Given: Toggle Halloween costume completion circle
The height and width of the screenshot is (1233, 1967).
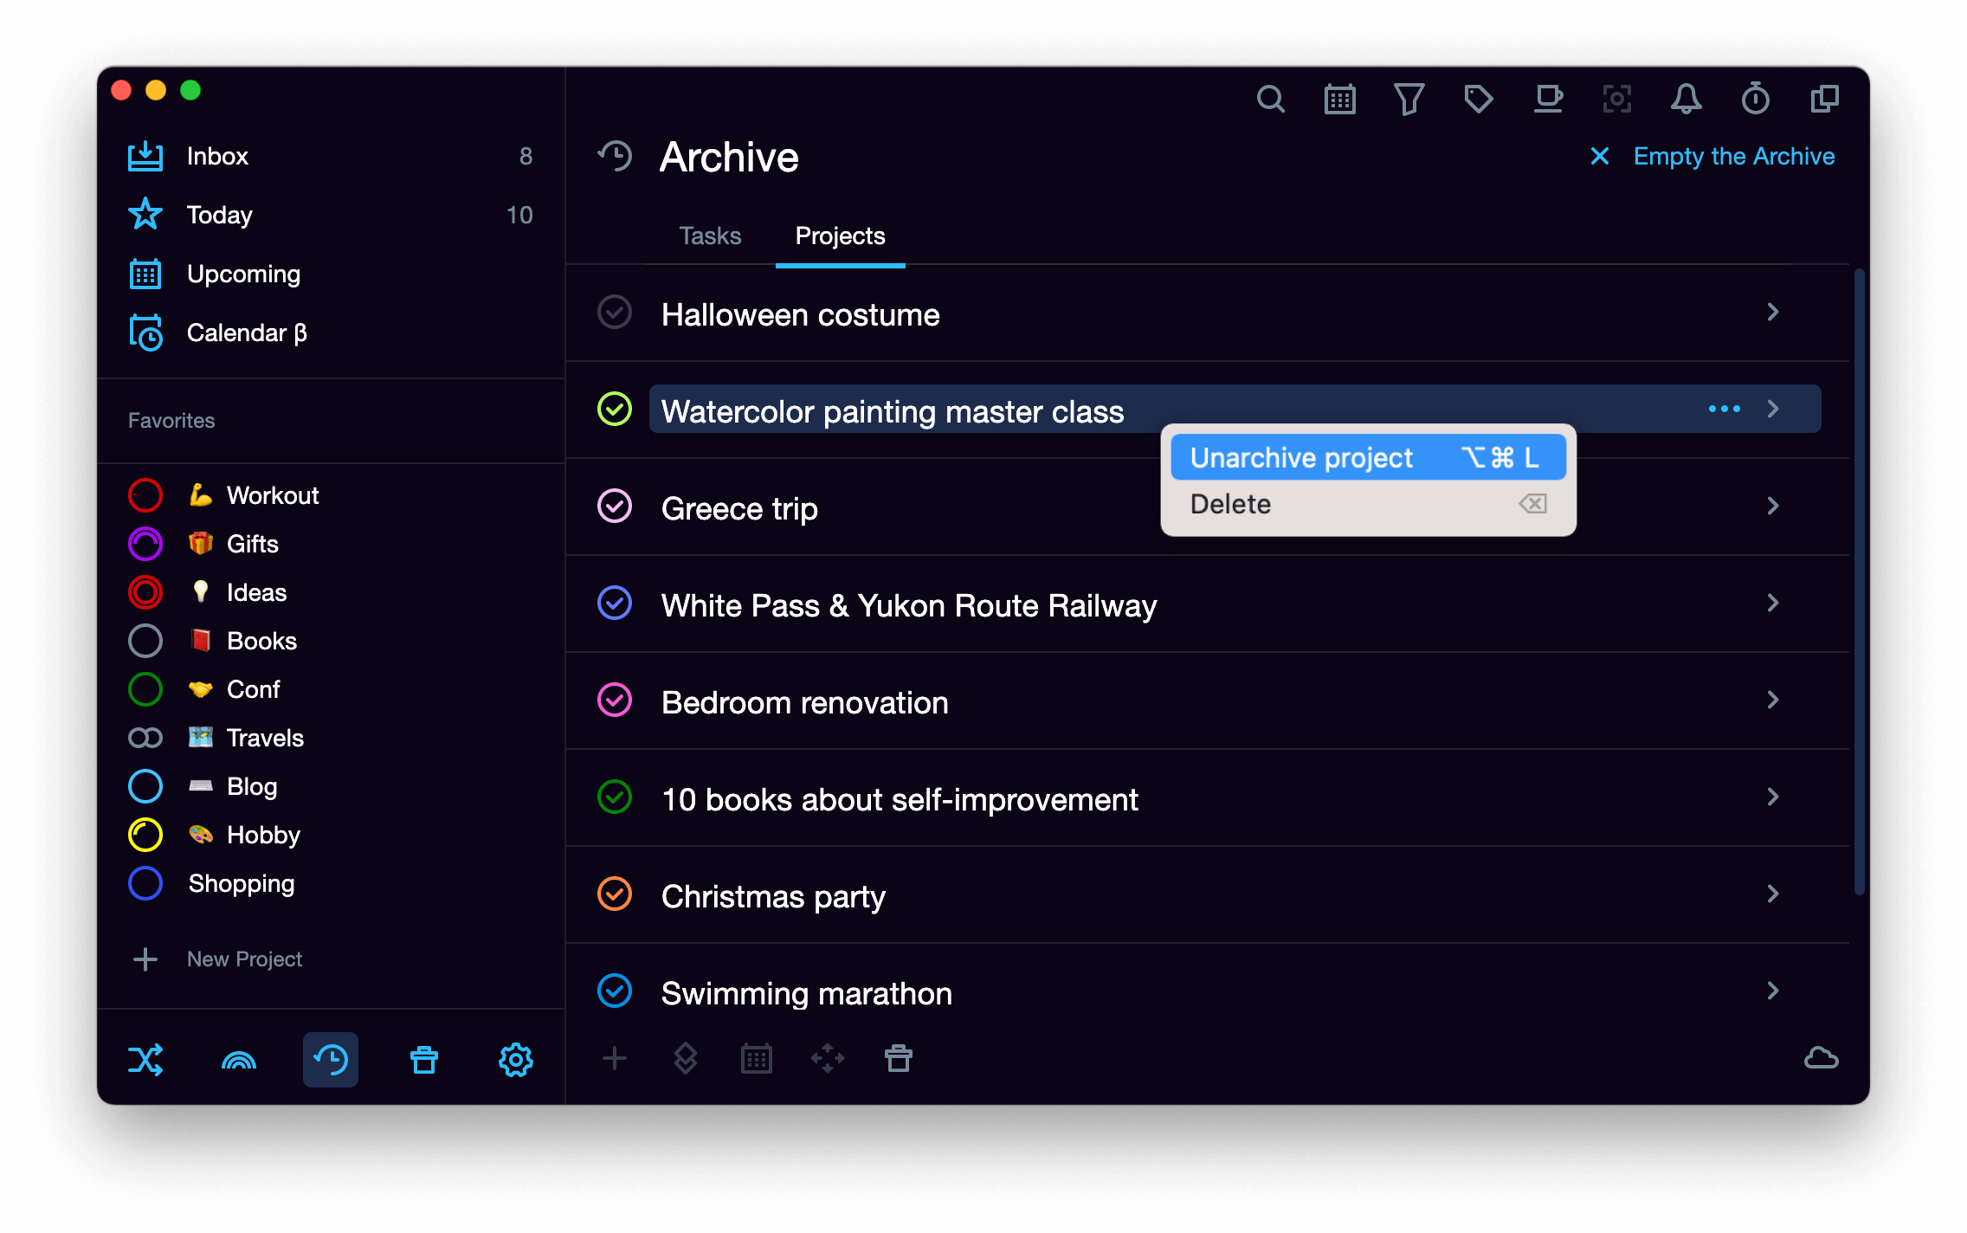Looking at the screenshot, I should click(615, 313).
